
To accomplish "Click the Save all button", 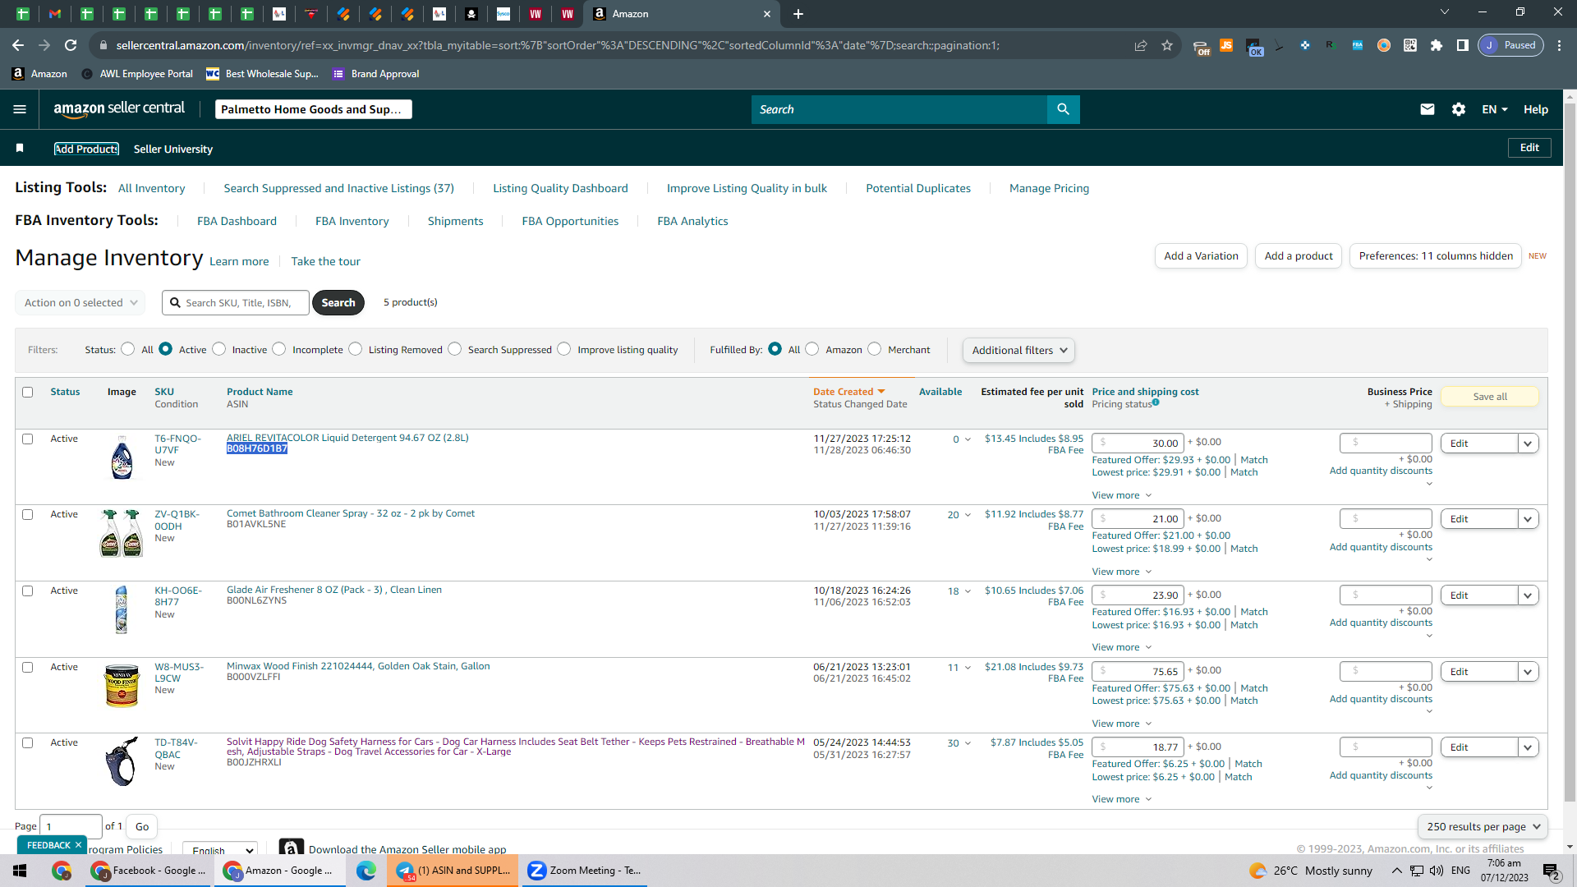I will pos(1490,397).
